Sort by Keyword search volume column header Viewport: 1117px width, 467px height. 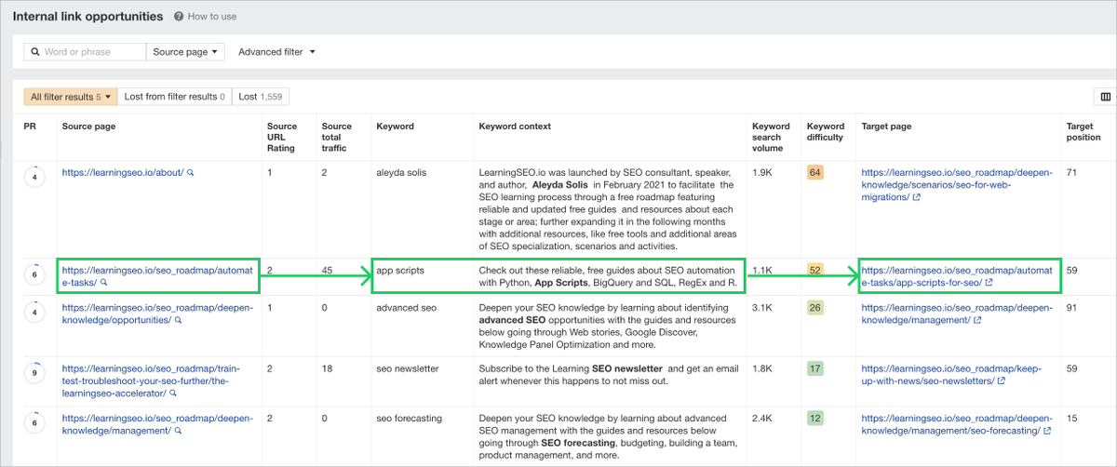pyautogui.click(x=771, y=137)
